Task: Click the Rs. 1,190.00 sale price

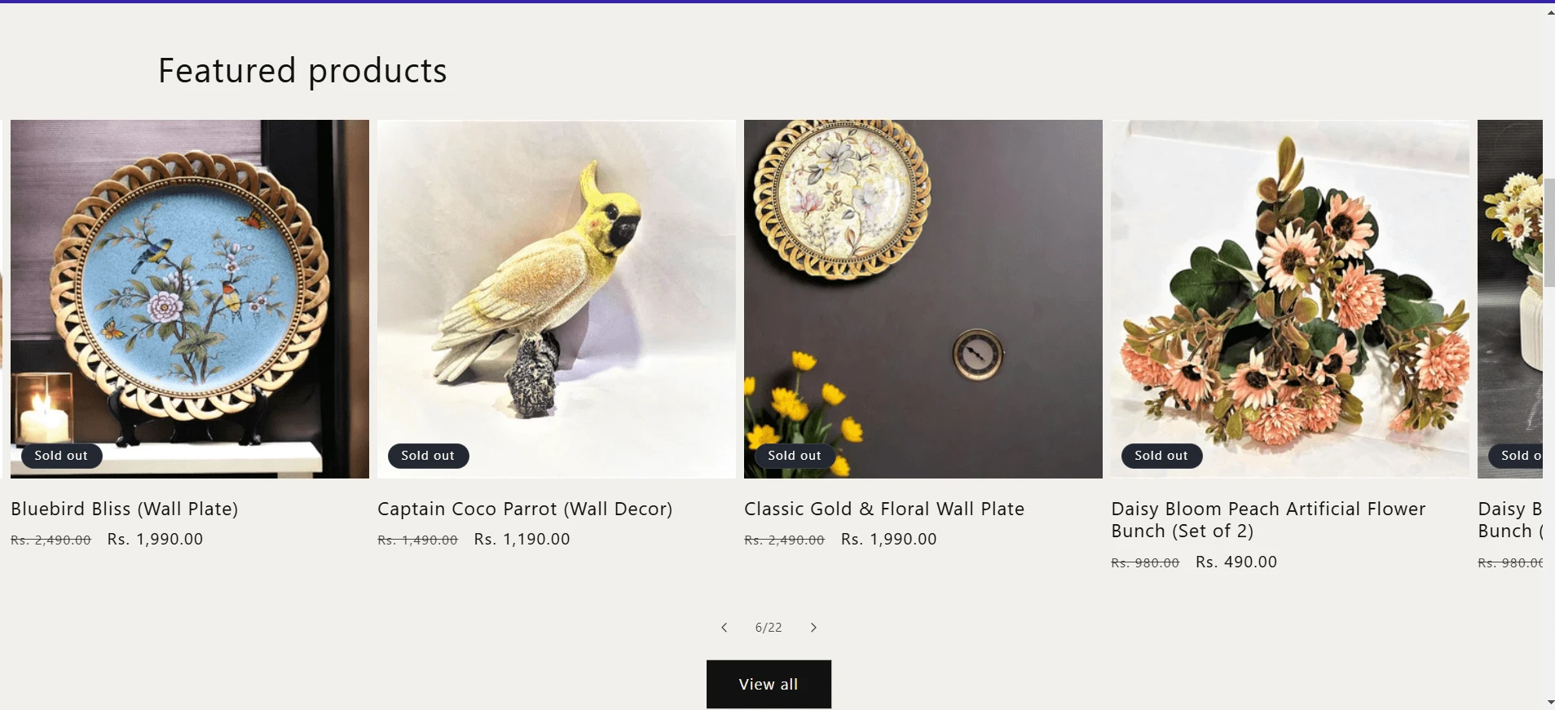Action: tap(522, 539)
